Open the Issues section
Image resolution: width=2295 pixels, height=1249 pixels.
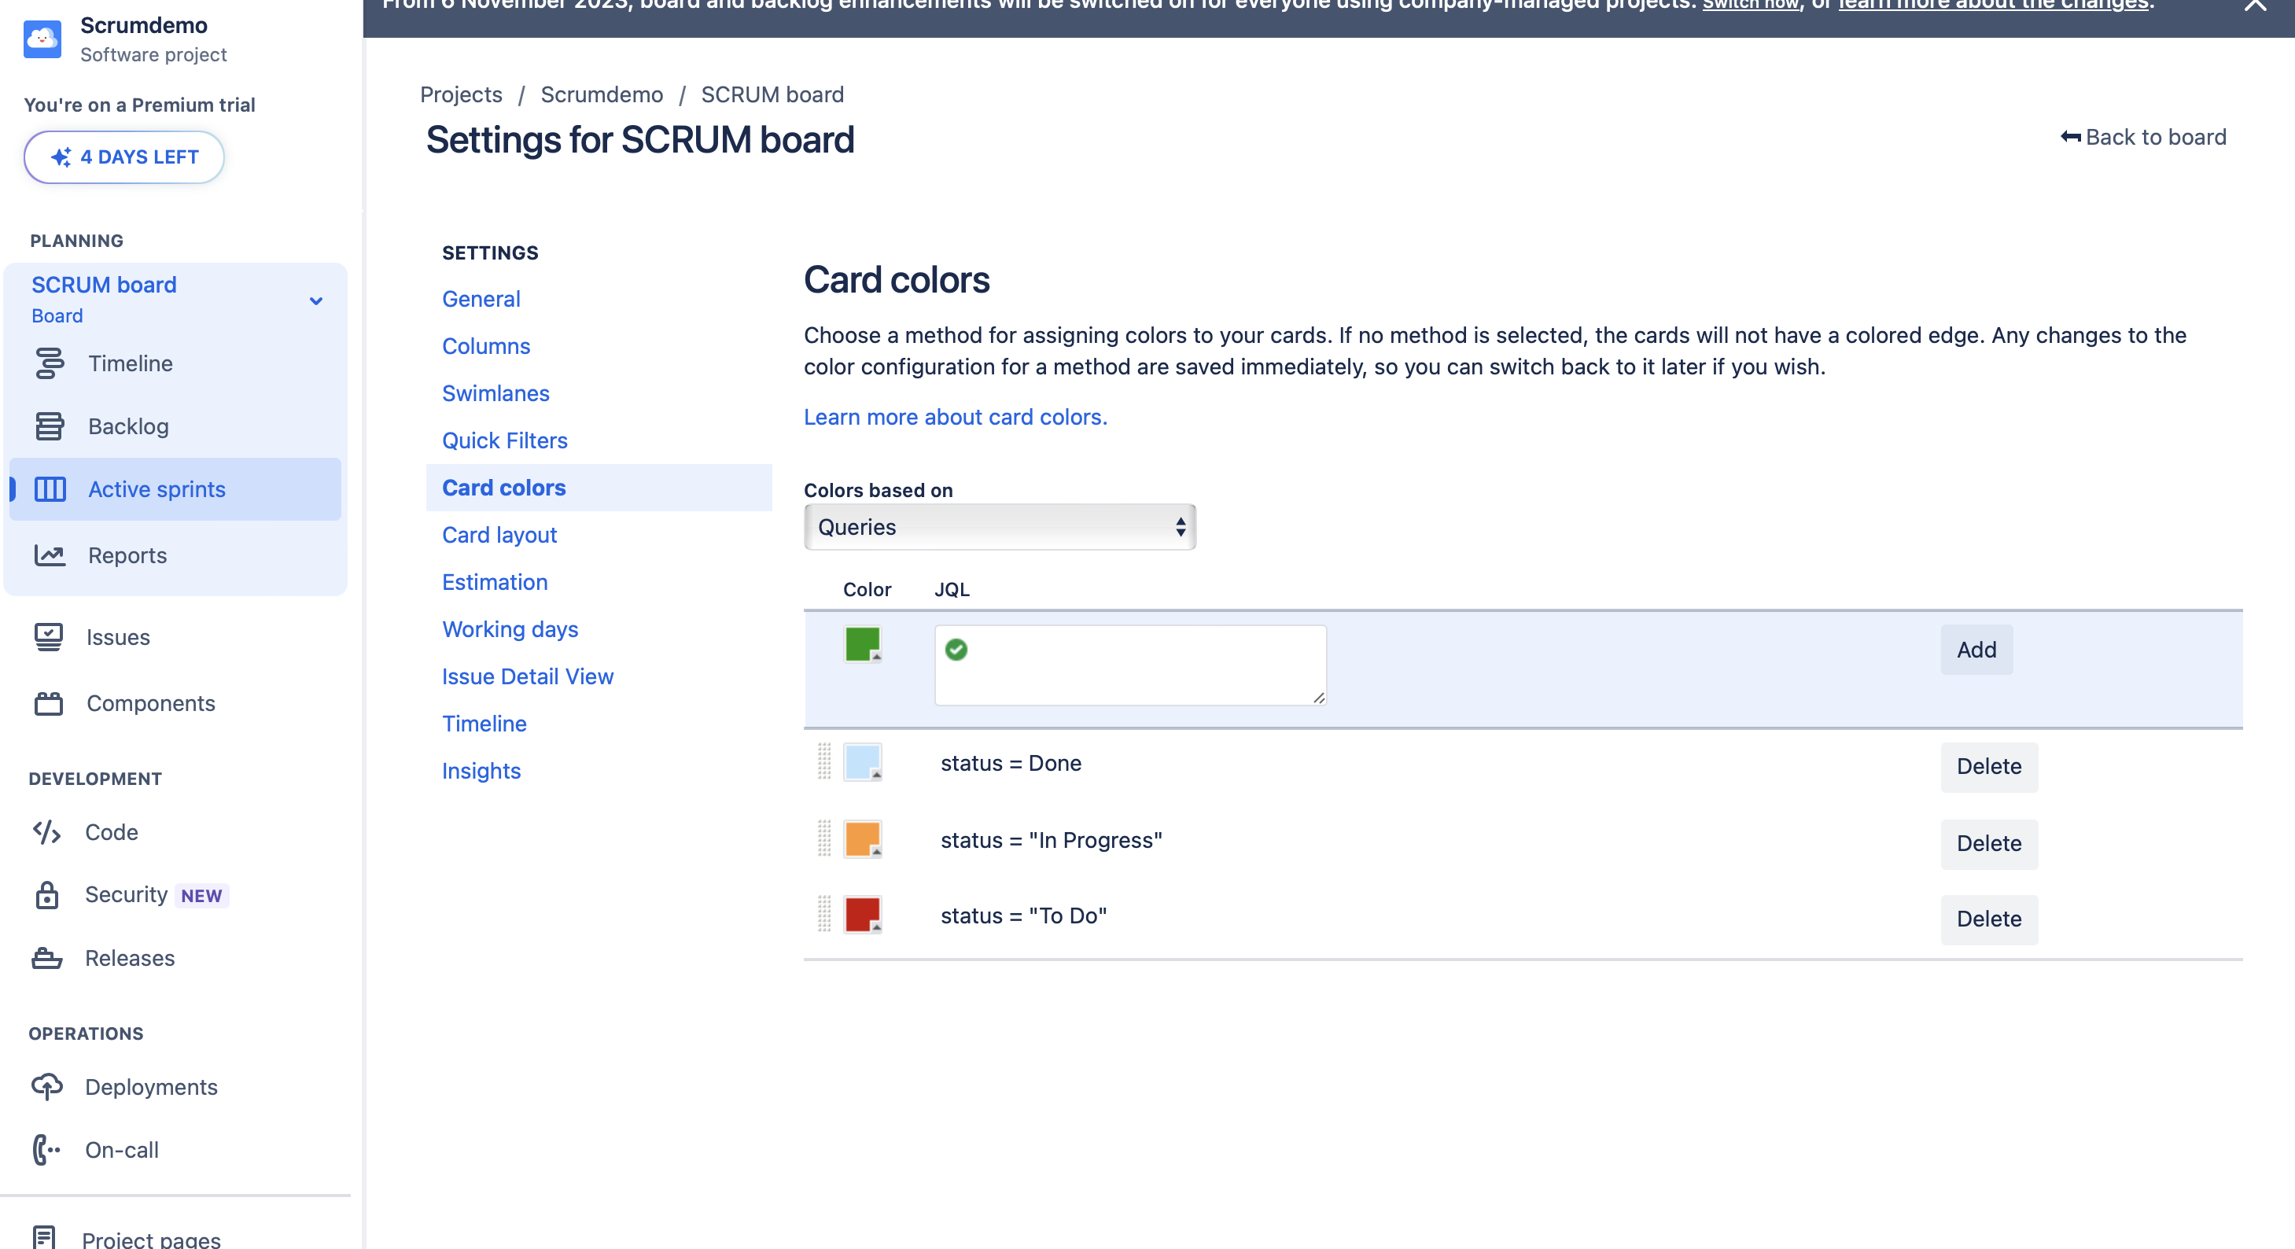119,637
